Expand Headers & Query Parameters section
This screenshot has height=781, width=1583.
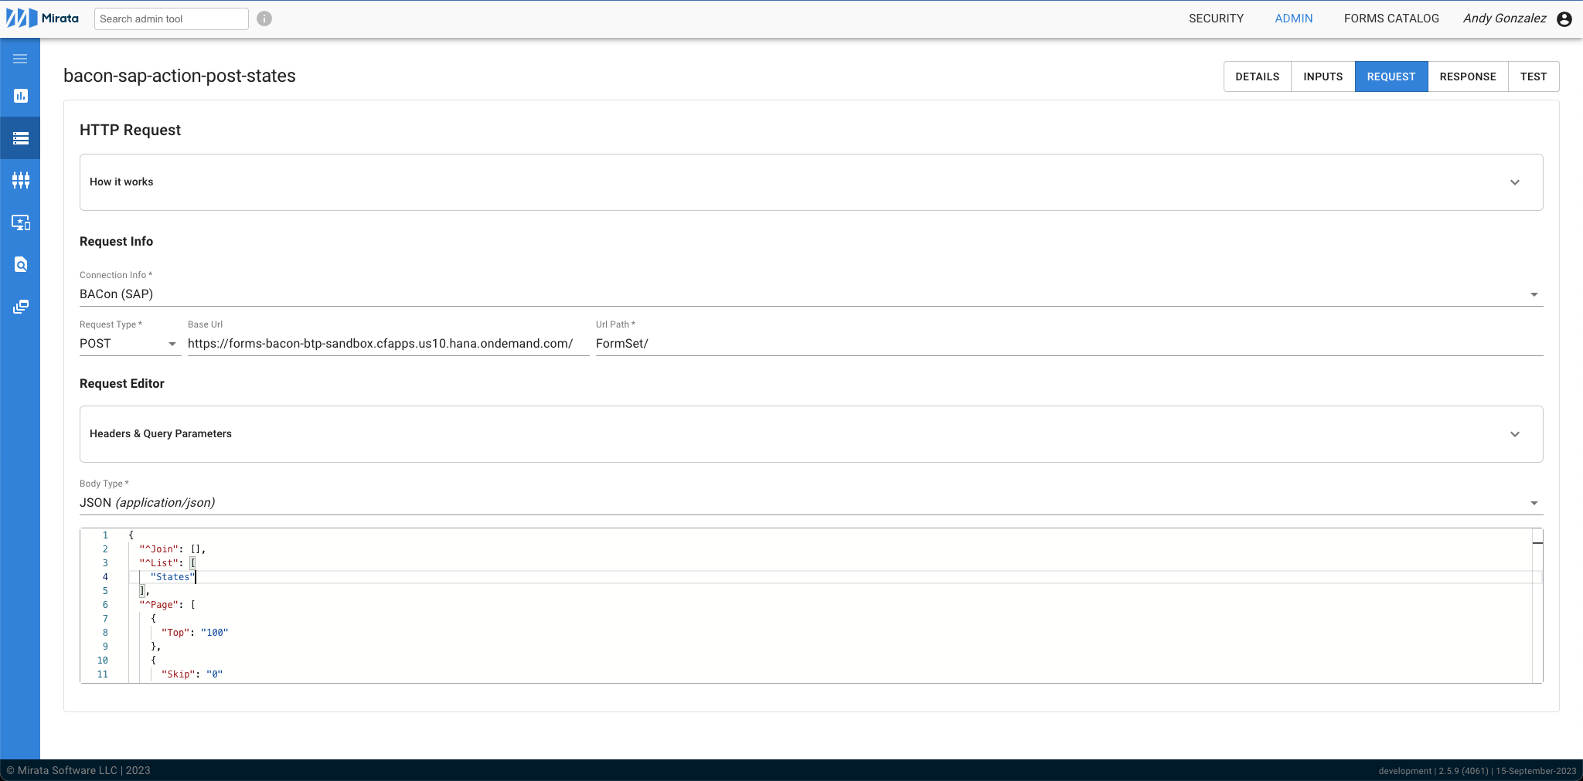[x=812, y=434]
